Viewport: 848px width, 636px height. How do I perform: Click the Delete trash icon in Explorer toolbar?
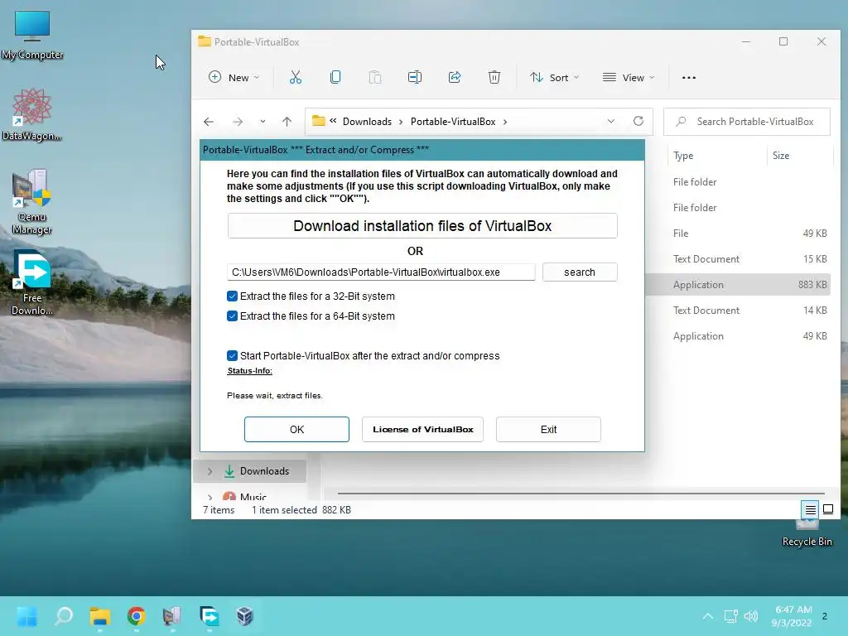click(x=494, y=77)
